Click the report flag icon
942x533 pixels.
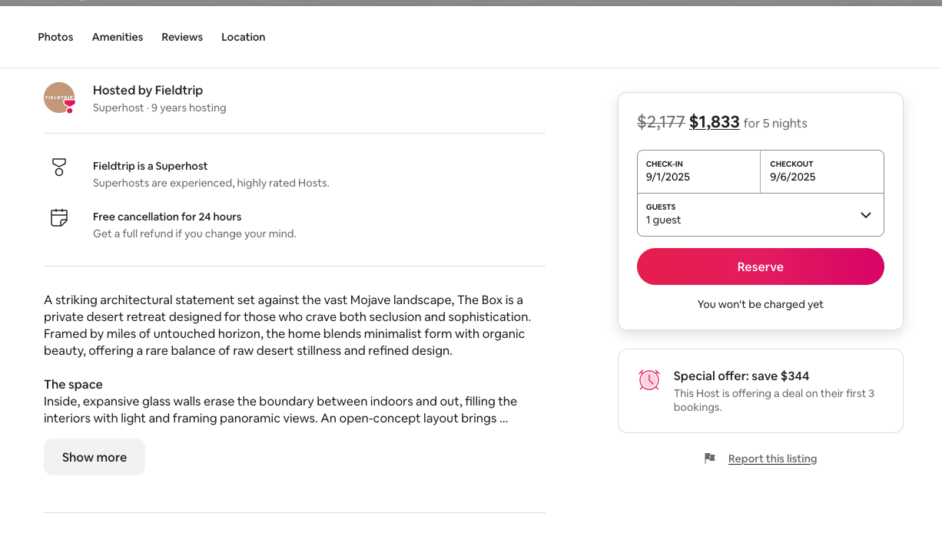coord(710,459)
